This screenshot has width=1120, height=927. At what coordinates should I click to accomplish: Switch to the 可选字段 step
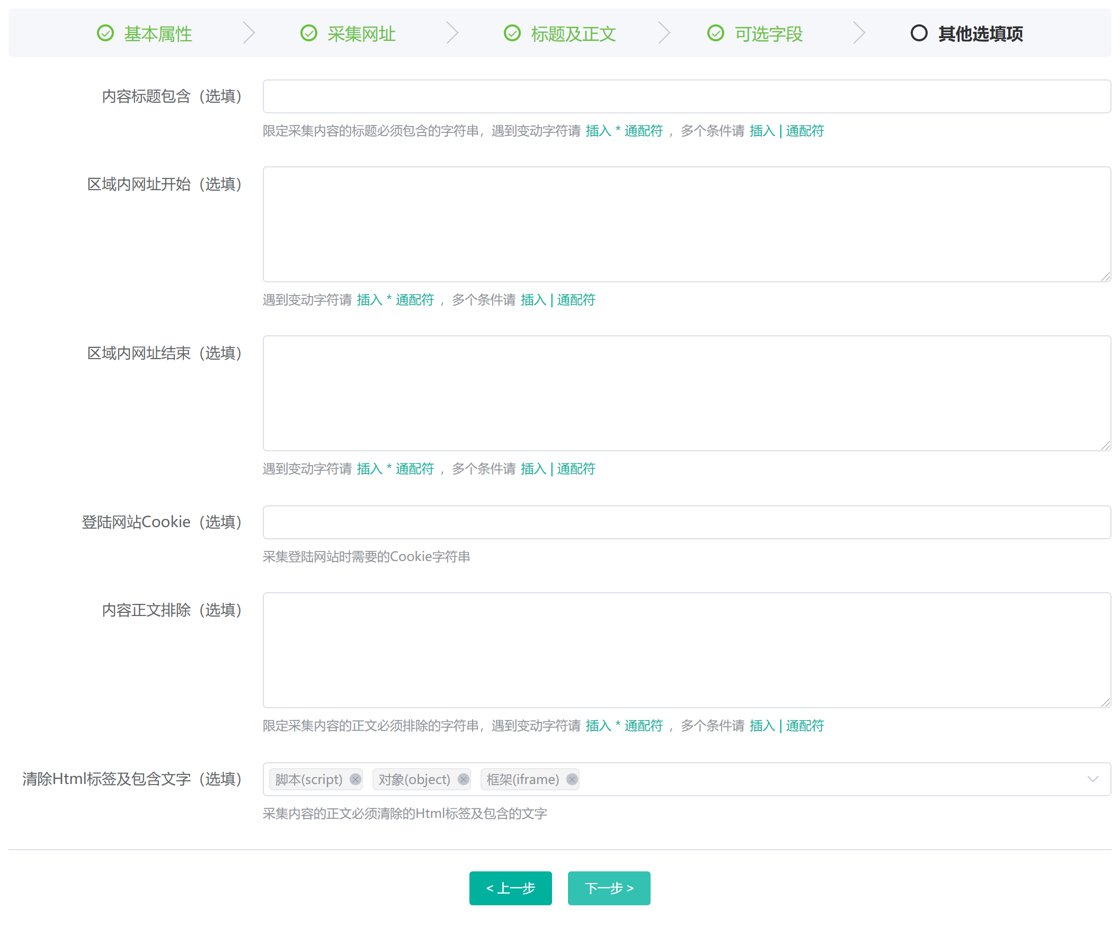pos(768,33)
